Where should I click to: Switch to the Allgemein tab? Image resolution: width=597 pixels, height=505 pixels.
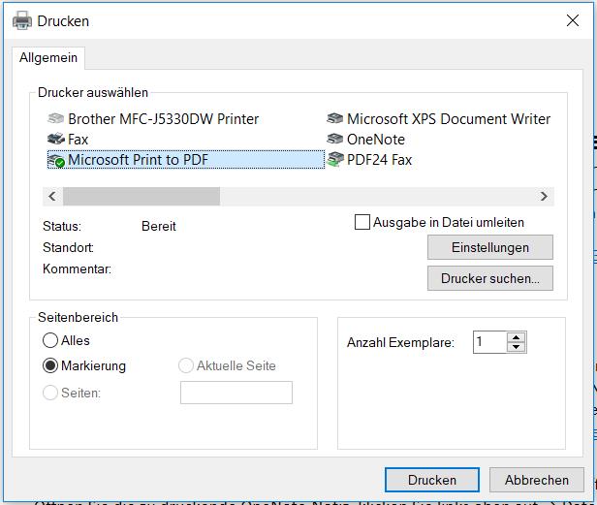[48, 58]
